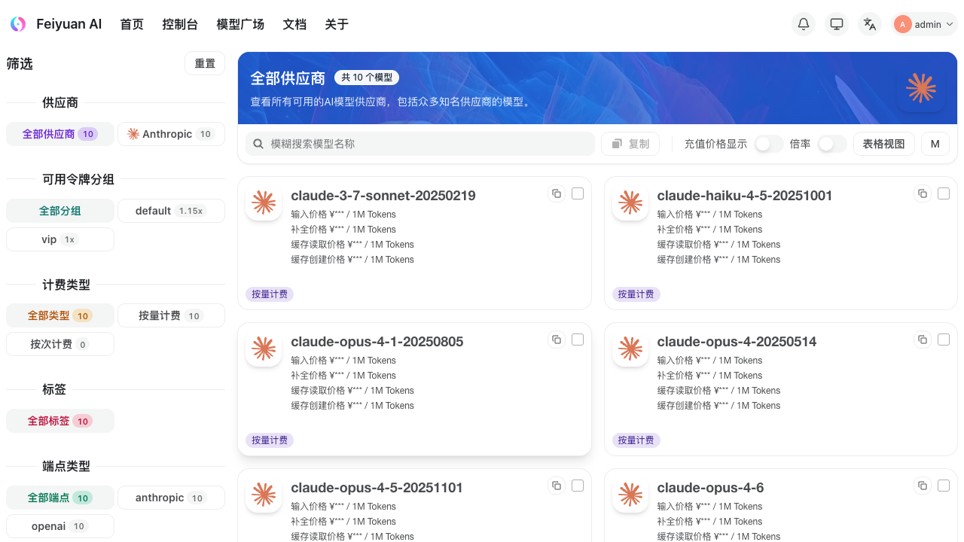Image resolution: width=964 pixels, height=542 pixels.
Task: Select checkbox for claude-opus-4-1-20250805
Action: (578, 340)
